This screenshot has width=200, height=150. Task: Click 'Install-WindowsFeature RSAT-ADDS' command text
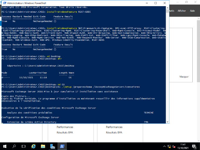[69, 12]
